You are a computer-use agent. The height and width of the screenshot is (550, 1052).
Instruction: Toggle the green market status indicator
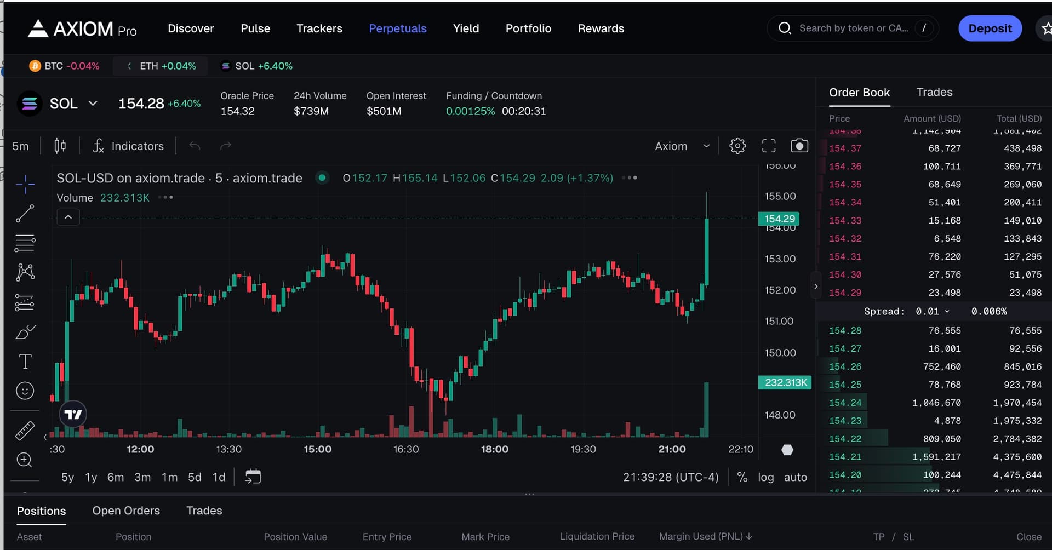[322, 177]
